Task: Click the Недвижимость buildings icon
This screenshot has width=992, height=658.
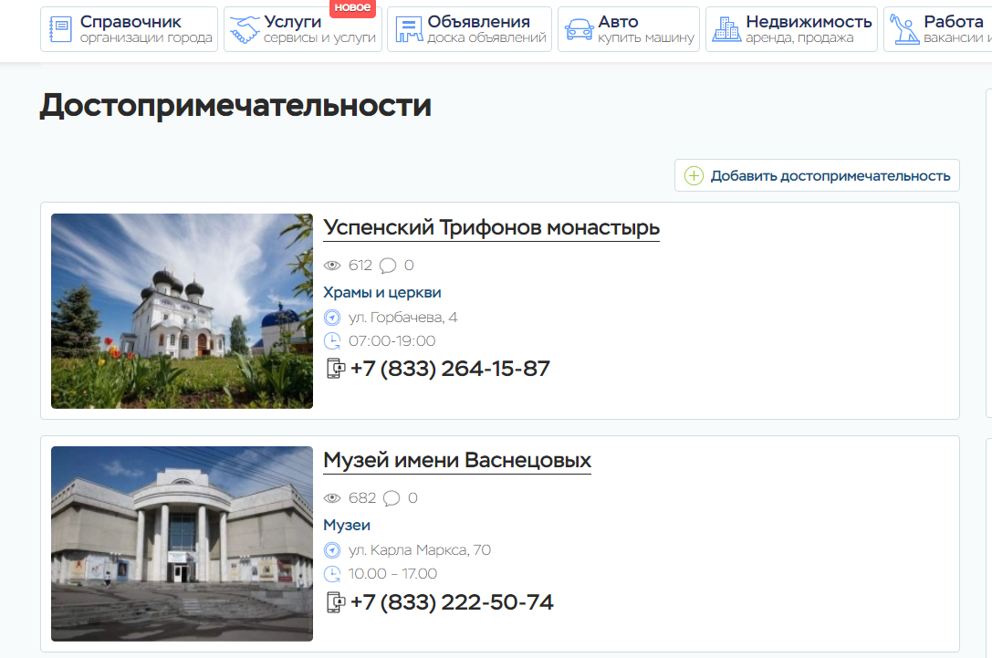Action: pos(726,29)
